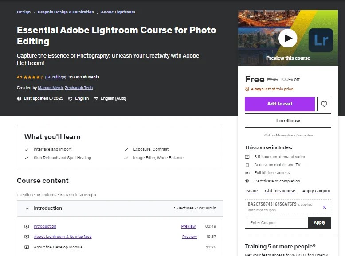The height and width of the screenshot is (256, 345).
Task: Open the Introduction lecture link
Action: tap(45, 226)
